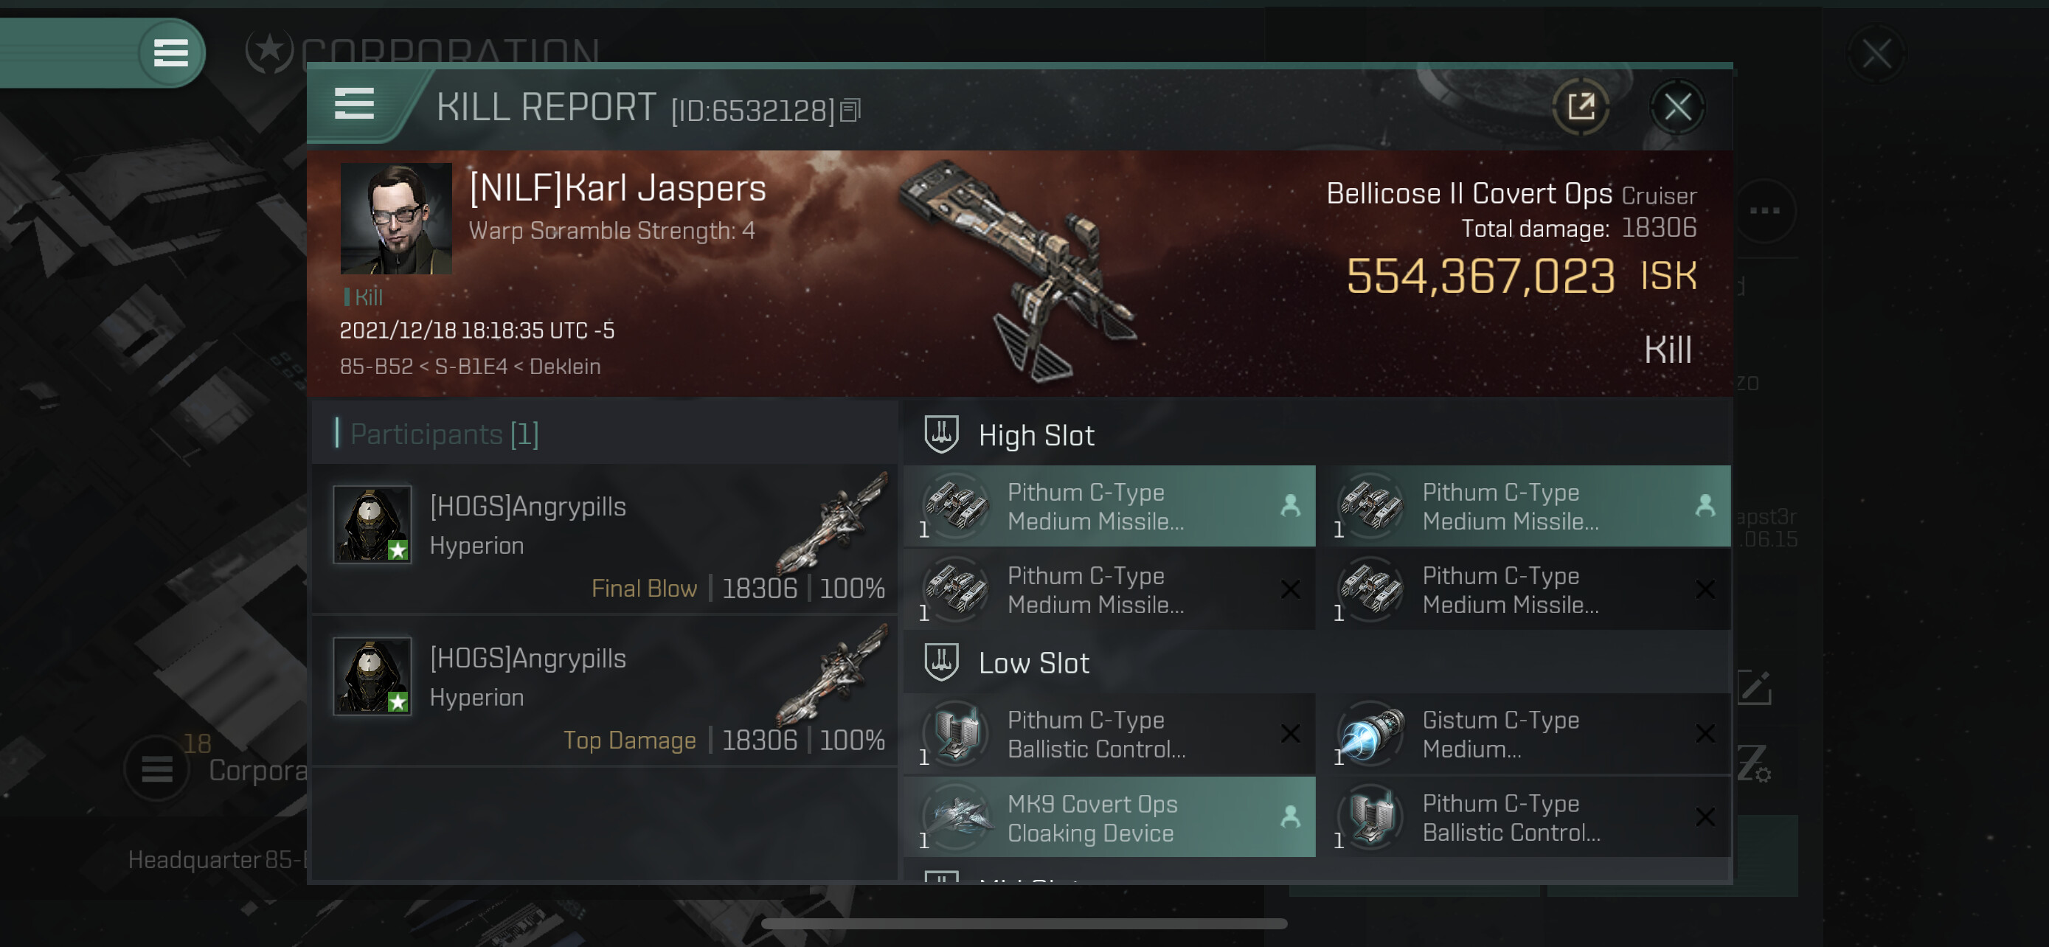Share the kill report externally
This screenshot has height=947, width=2049.
click(1581, 106)
